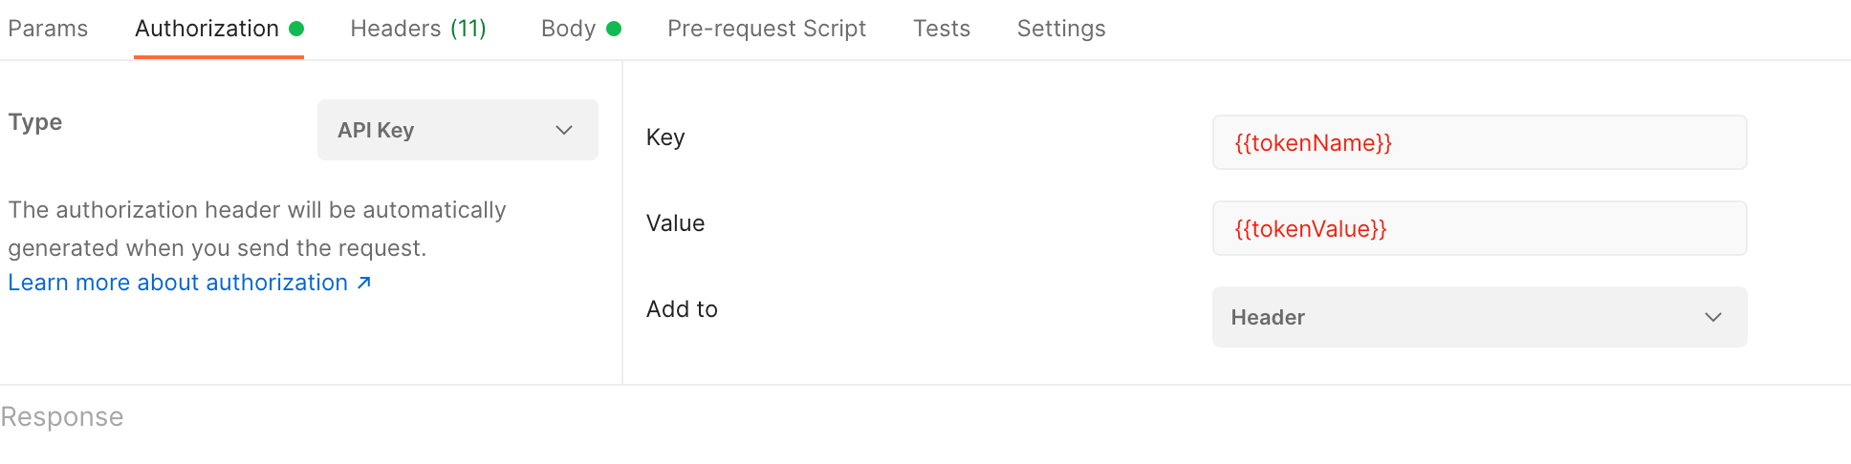This screenshot has height=464, width=1851.
Task: Select the Authorization tab
Action: pyautogui.click(x=207, y=29)
